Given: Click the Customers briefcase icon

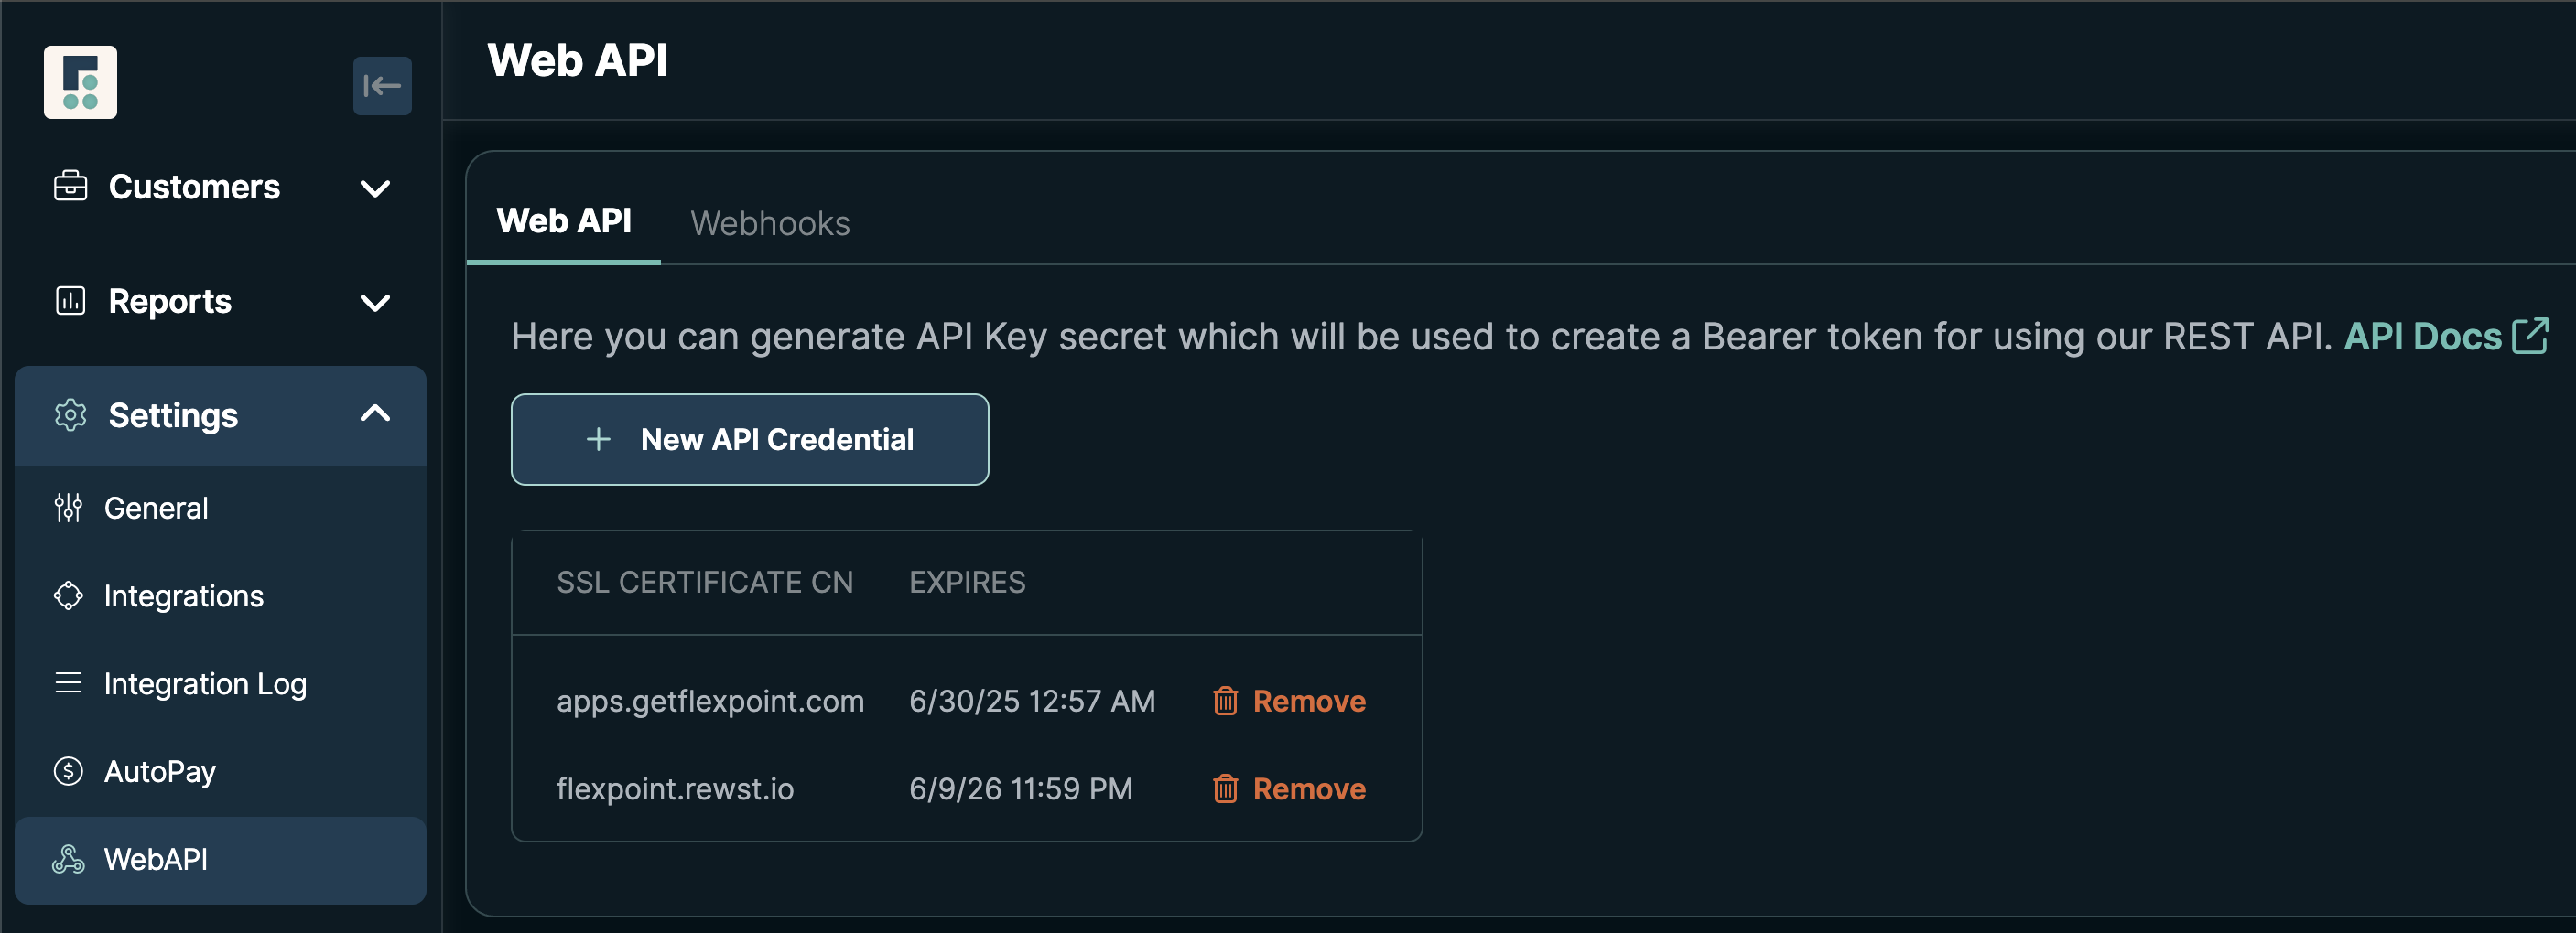Looking at the screenshot, I should tap(70, 186).
